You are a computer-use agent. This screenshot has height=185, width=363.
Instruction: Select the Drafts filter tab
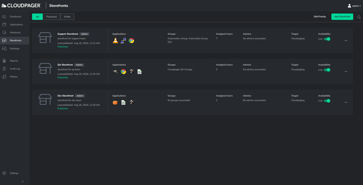(67, 17)
